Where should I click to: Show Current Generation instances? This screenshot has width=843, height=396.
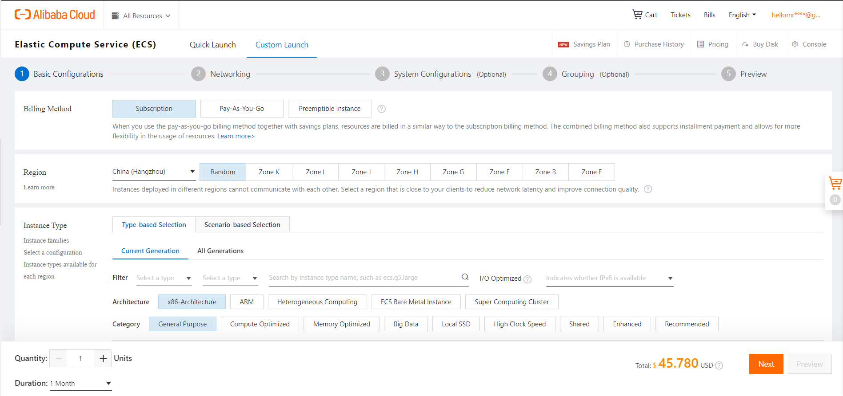pyautogui.click(x=150, y=251)
